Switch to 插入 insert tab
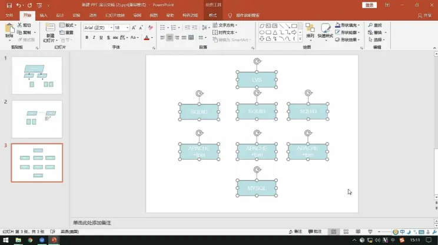The width and height of the screenshot is (438, 245). point(44,15)
